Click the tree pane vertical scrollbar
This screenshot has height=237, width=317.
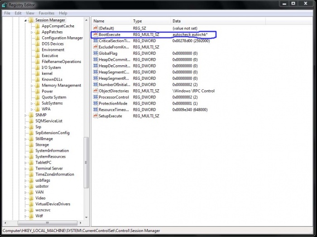86,159
